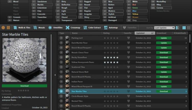Favorite the Rocky Stonefloor material
The width and height of the screenshot is (192, 110).
pyautogui.click(x=129, y=58)
